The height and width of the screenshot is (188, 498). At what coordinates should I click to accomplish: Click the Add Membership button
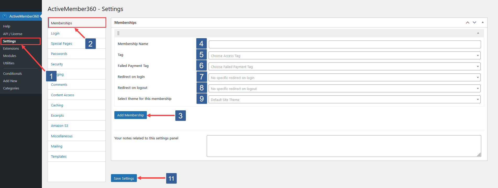pos(131,115)
